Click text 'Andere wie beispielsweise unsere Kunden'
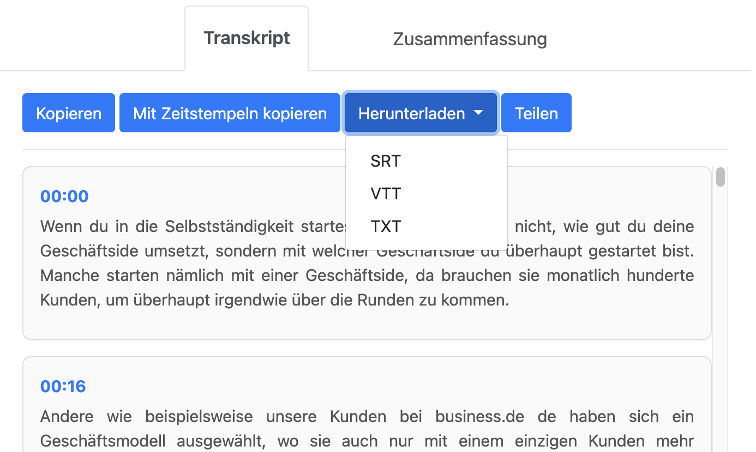756x452 pixels. [213, 417]
